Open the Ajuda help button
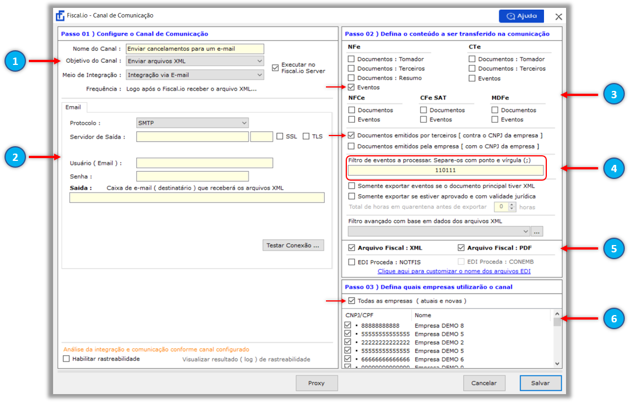The image size is (631, 402). point(521,16)
